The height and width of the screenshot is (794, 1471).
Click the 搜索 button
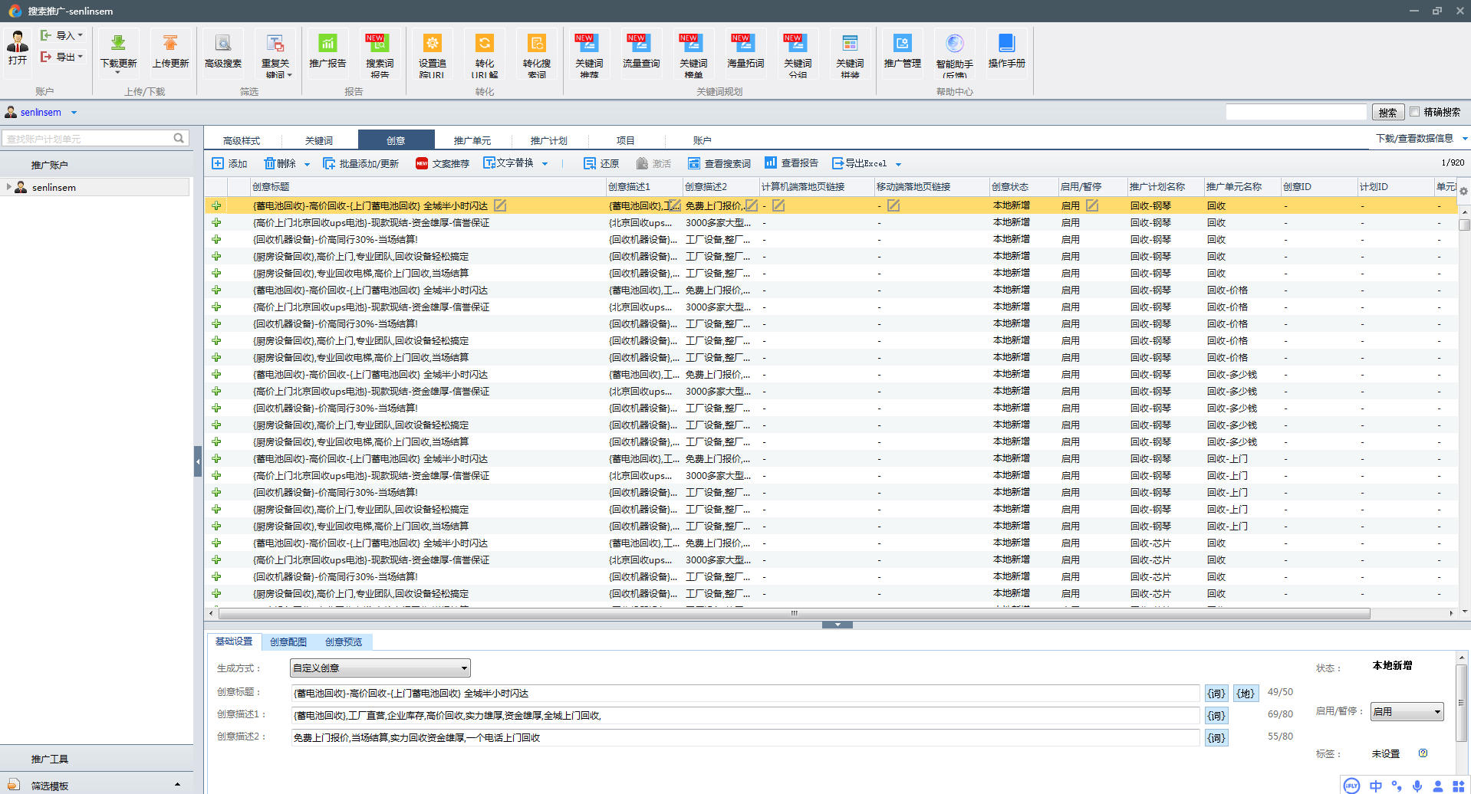1387,112
